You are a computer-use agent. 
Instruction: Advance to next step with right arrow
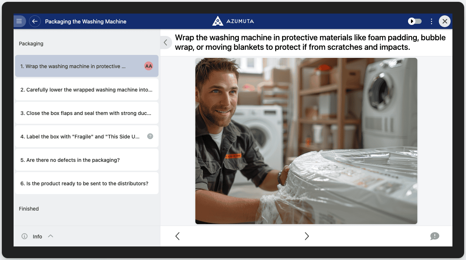307,236
